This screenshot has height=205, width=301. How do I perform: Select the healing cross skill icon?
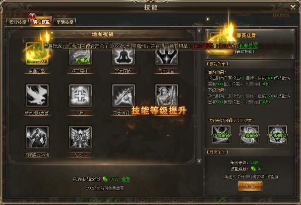click(80, 96)
